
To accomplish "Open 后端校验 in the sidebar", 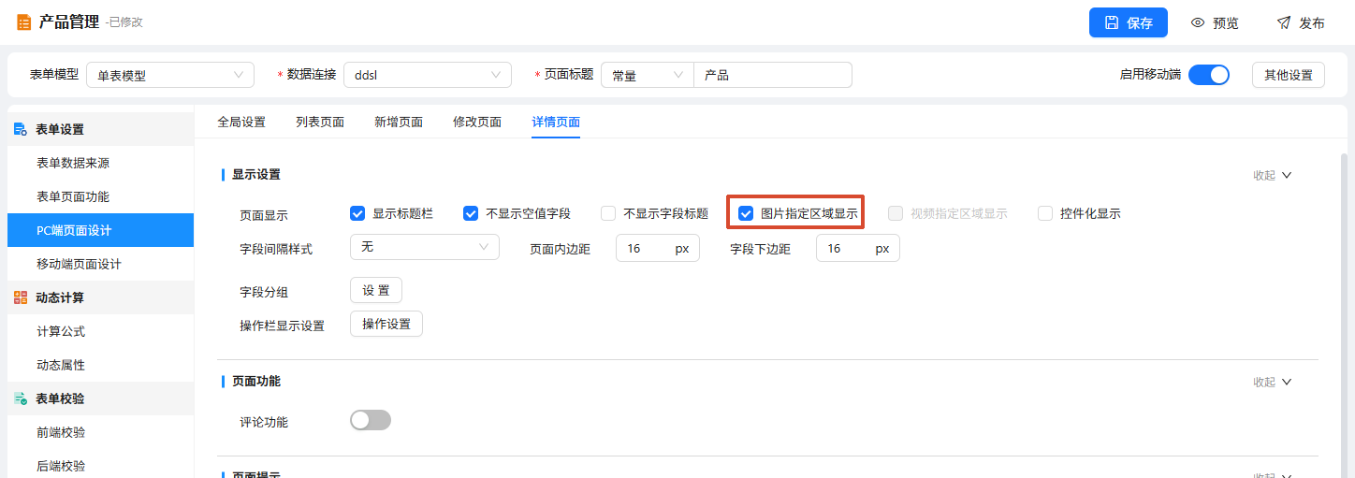I will (101, 466).
